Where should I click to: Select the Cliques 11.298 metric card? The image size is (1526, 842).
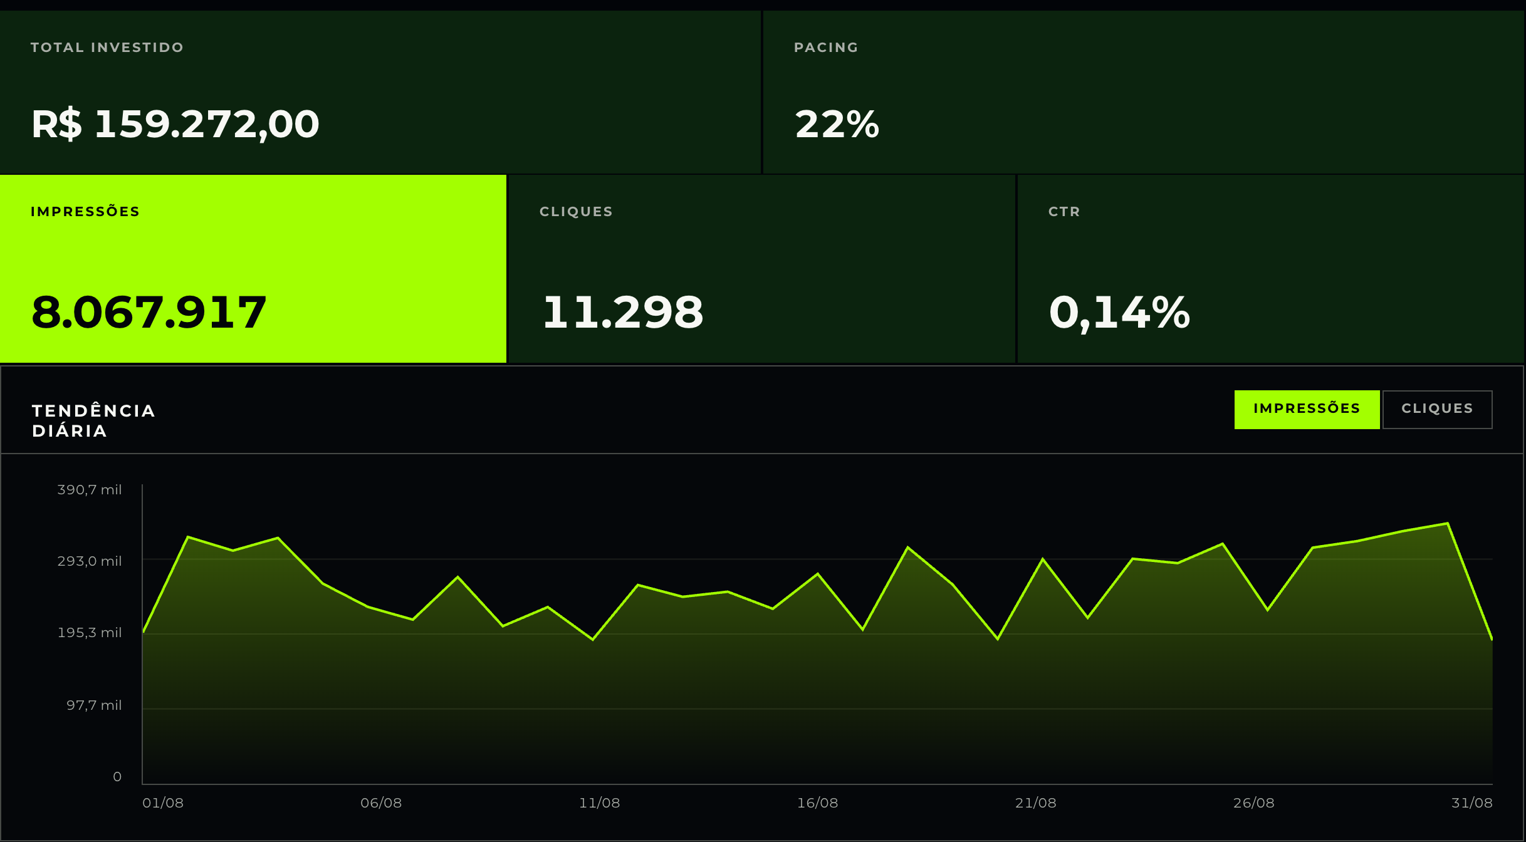(761, 269)
